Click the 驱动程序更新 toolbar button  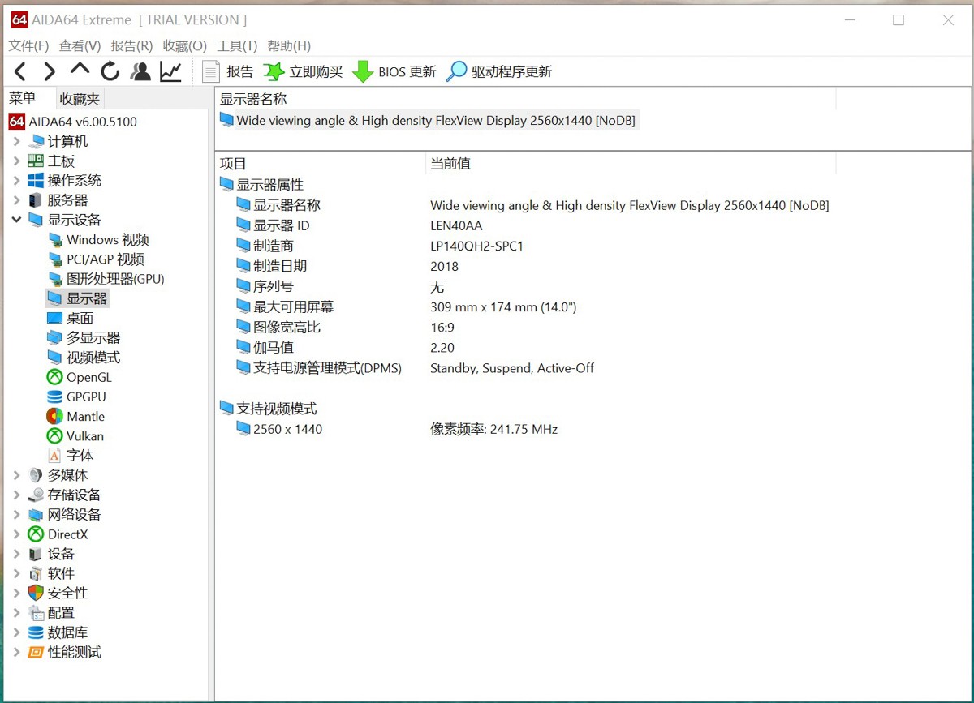[499, 71]
